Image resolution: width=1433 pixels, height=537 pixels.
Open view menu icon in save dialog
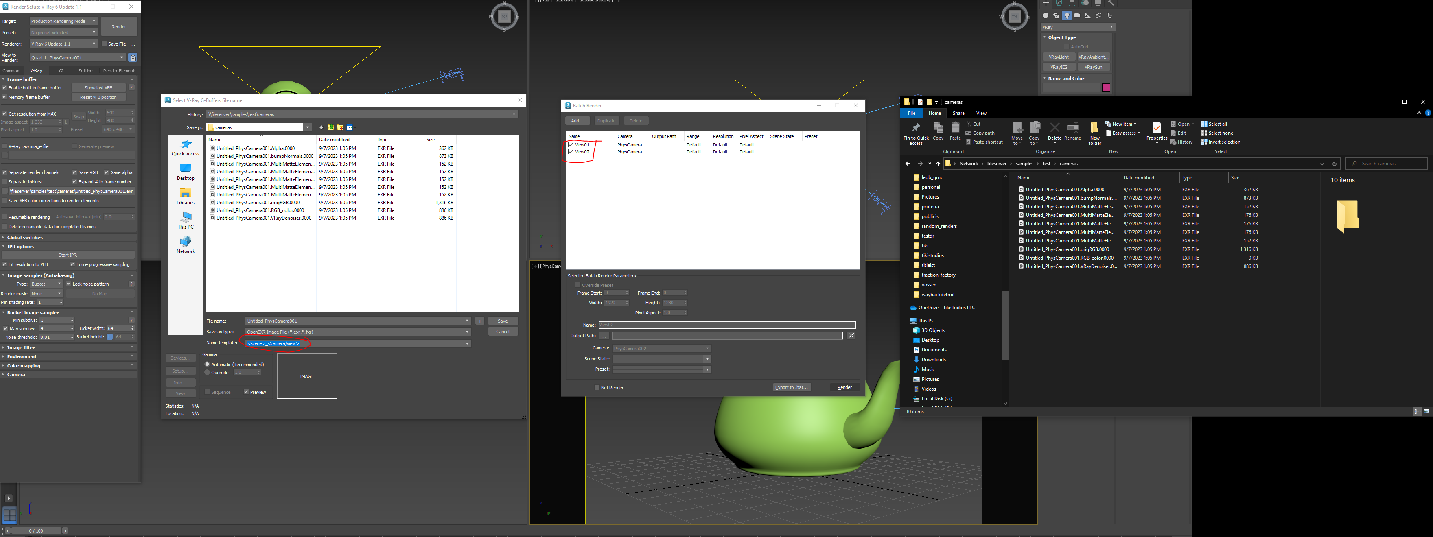point(350,127)
